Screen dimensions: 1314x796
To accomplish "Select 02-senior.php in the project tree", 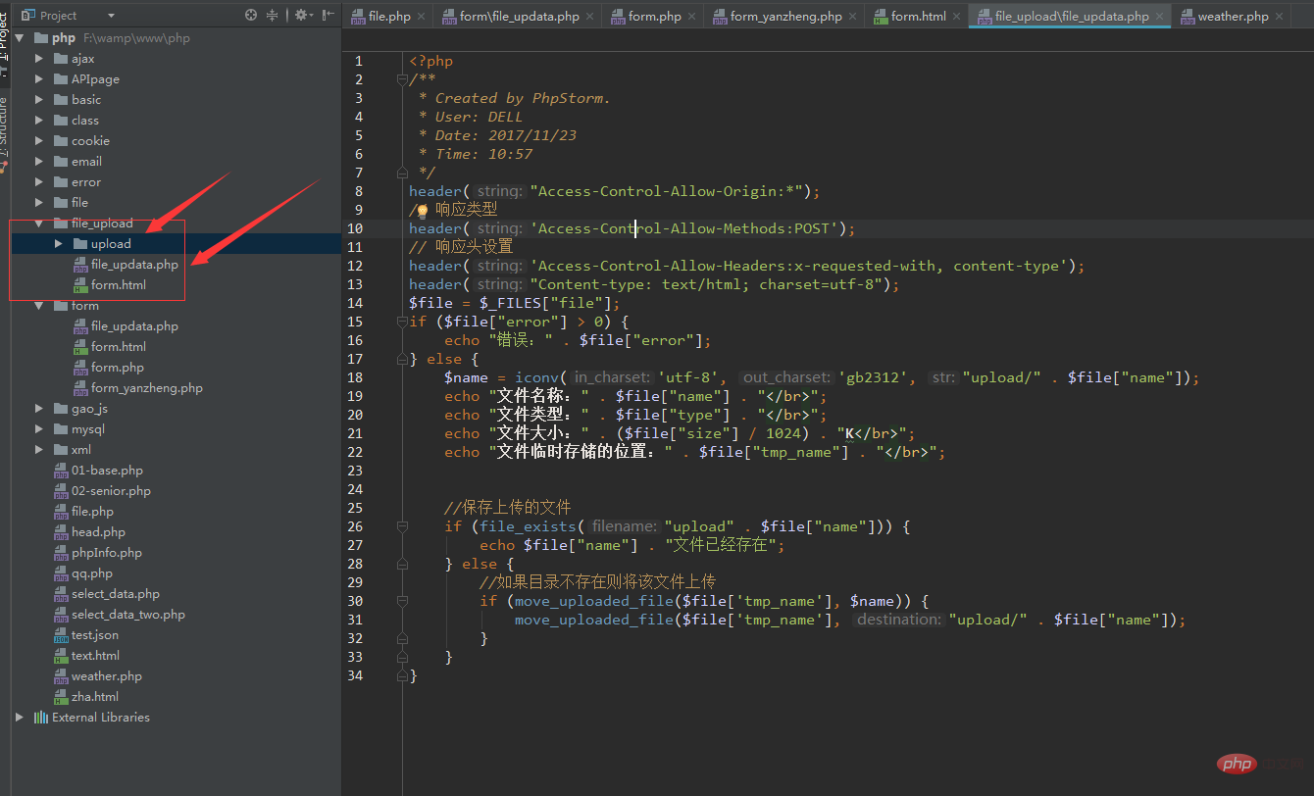I will click(102, 491).
